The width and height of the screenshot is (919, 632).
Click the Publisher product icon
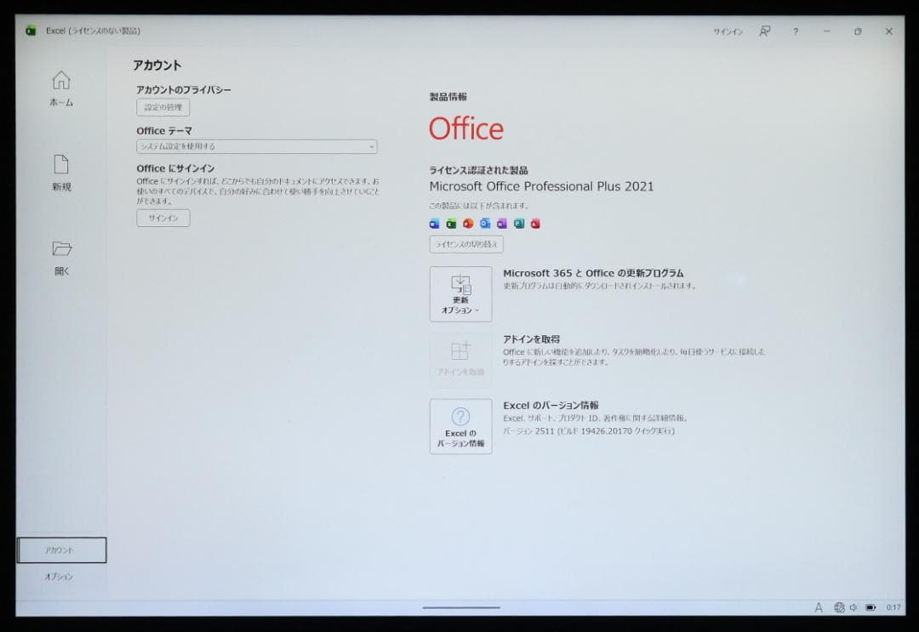519,223
